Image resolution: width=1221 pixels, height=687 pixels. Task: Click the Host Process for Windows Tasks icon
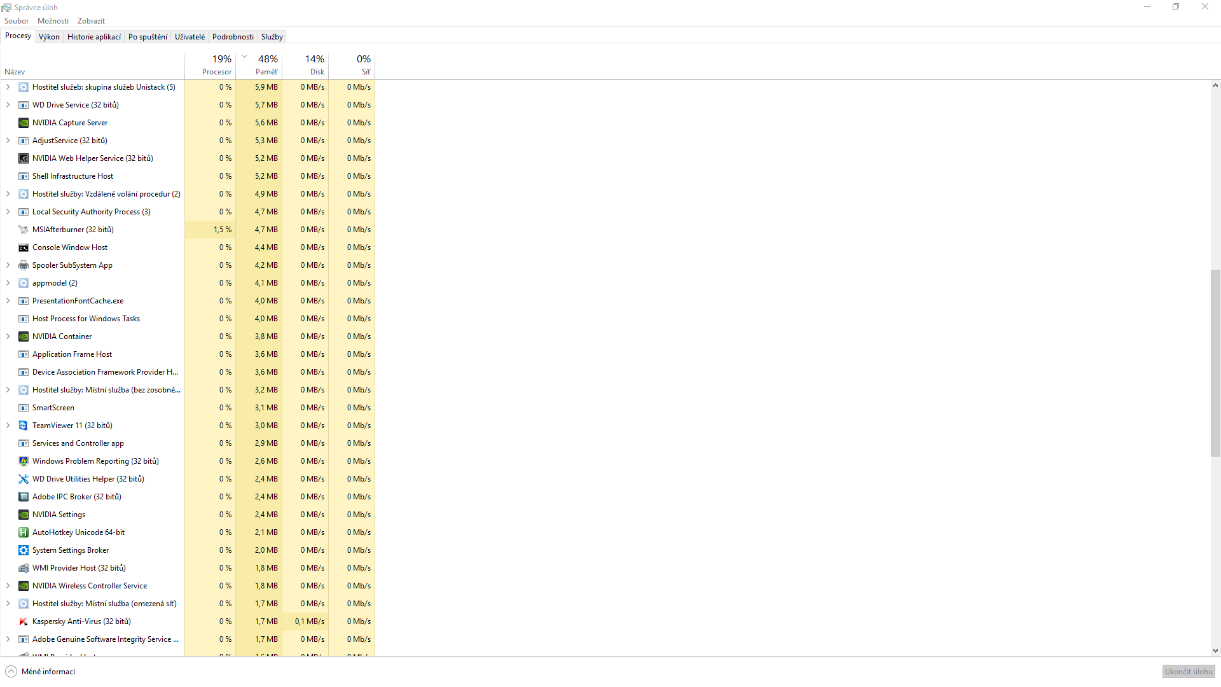pyautogui.click(x=24, y=319)
